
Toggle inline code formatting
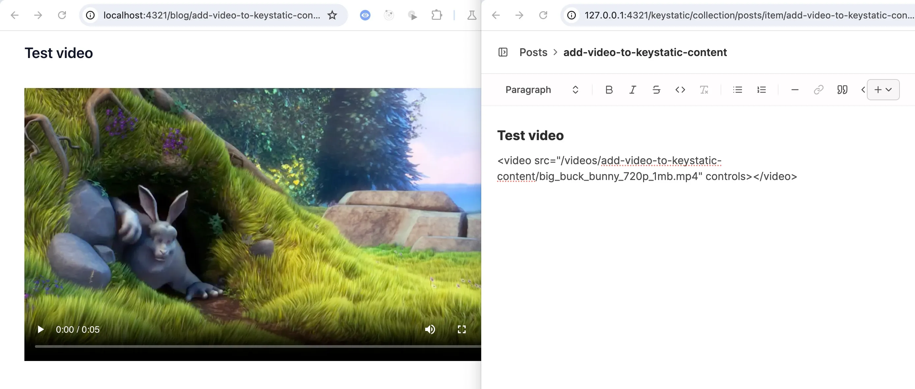(680, 90)
